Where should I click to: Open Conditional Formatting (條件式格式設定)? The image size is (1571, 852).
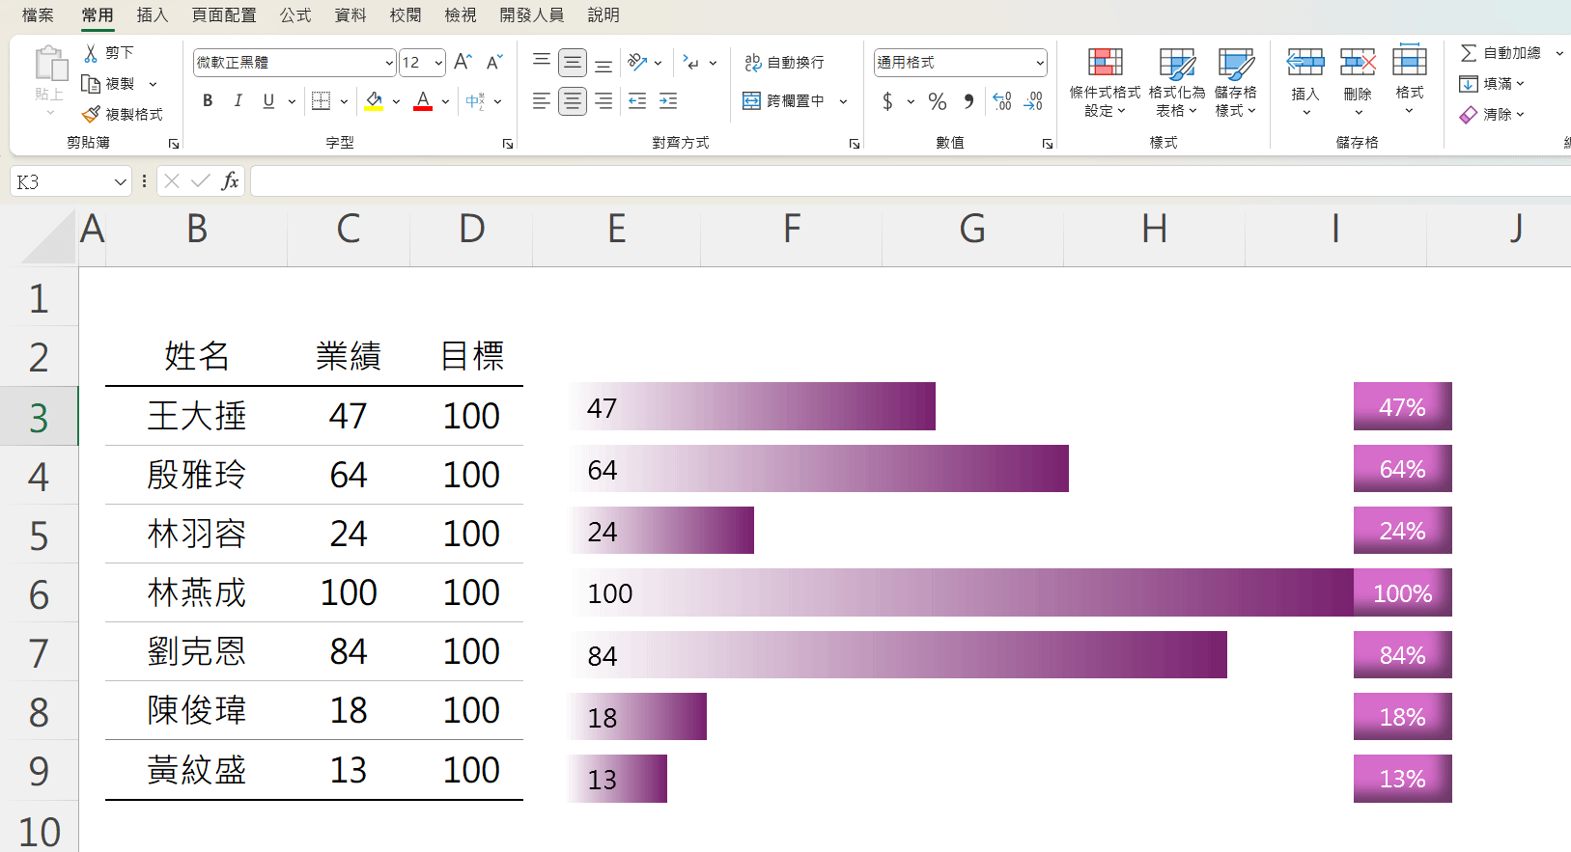point(1105,82)
